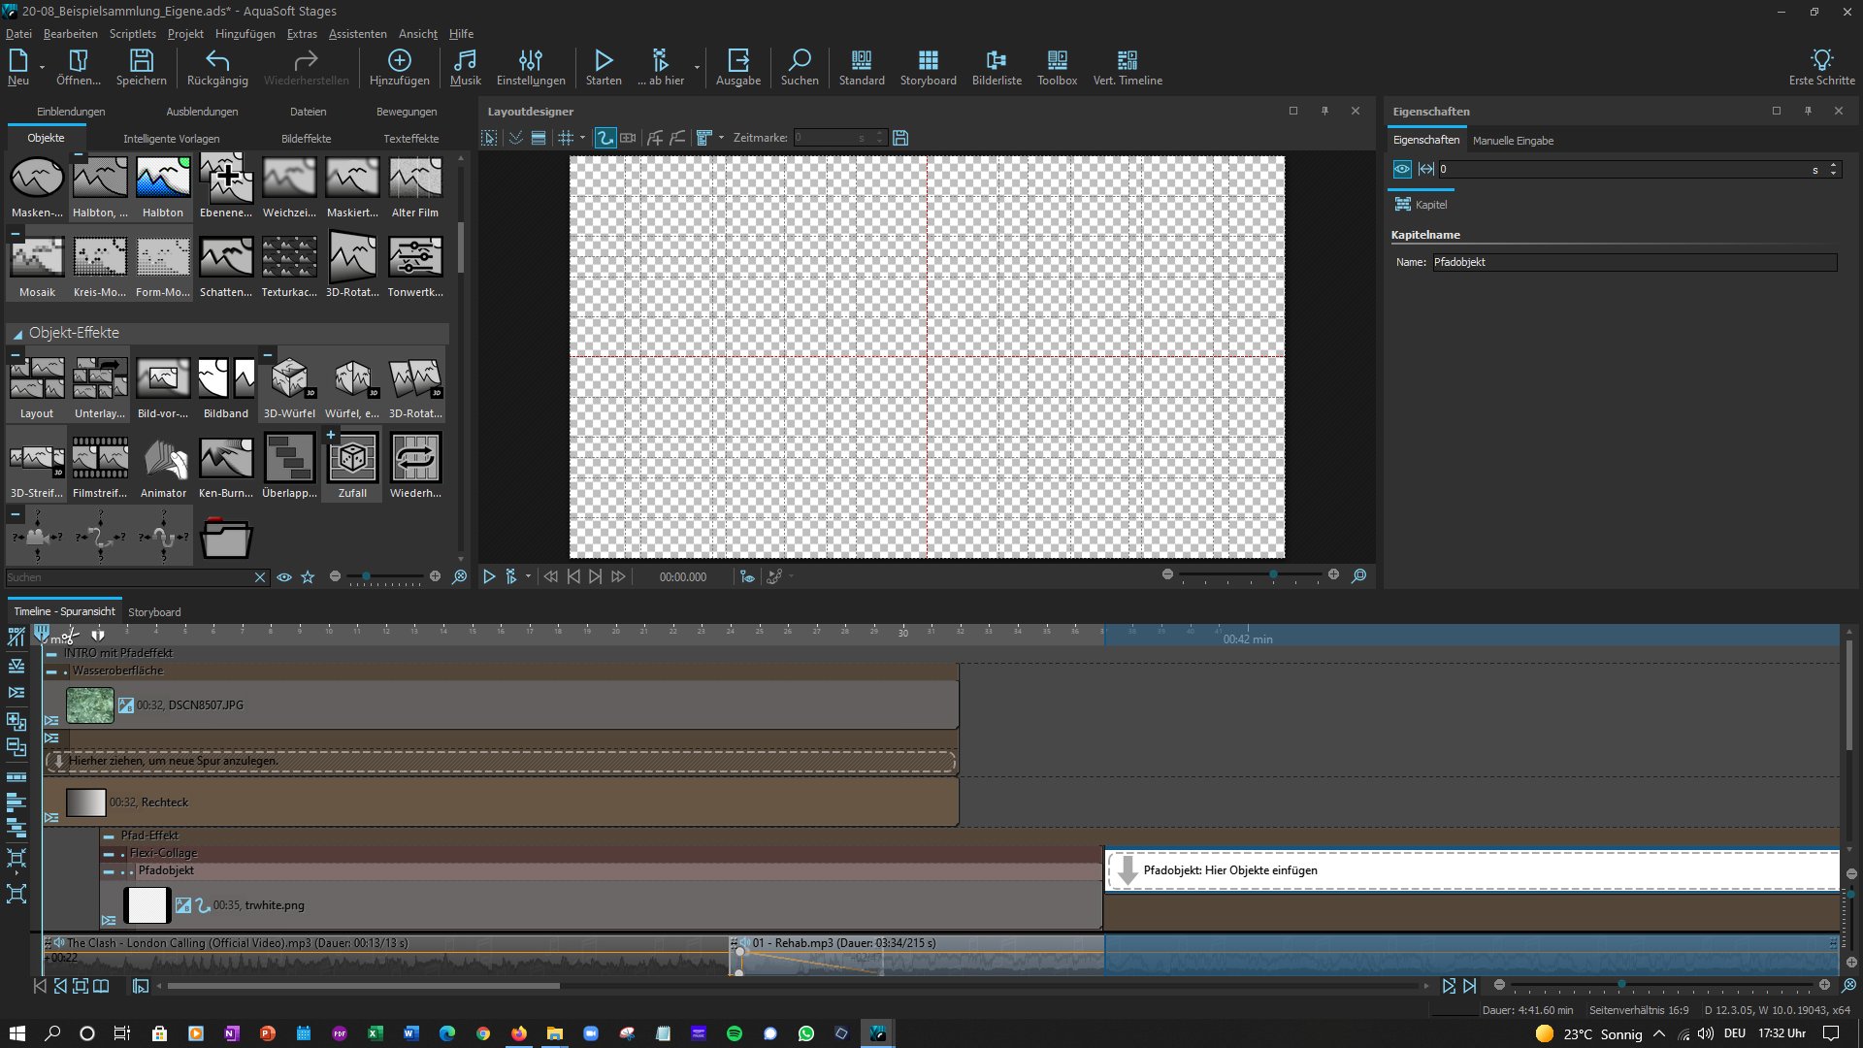Toggle the motion path tool in Layoutdesigner

pos(605,138)
